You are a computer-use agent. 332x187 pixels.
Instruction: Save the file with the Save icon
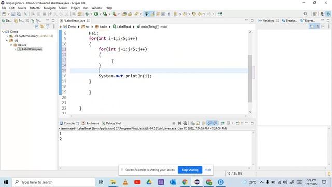tap(13, 14)
